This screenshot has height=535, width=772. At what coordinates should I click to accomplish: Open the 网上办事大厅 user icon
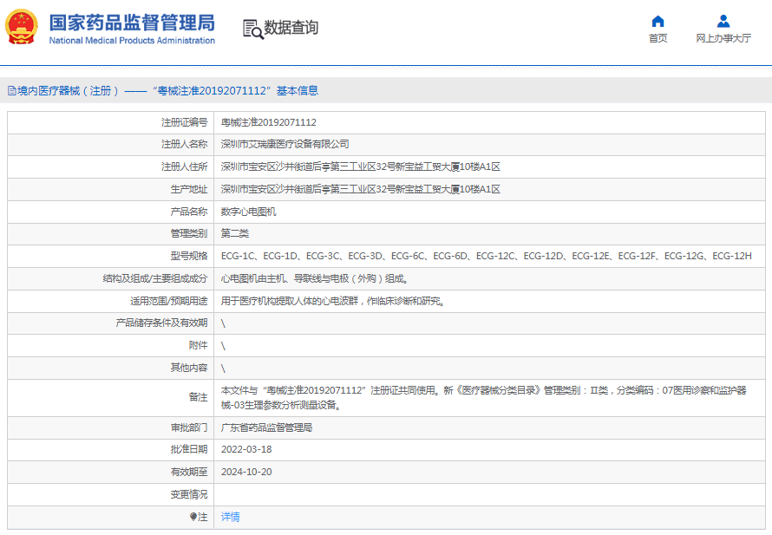coord(723,21)
